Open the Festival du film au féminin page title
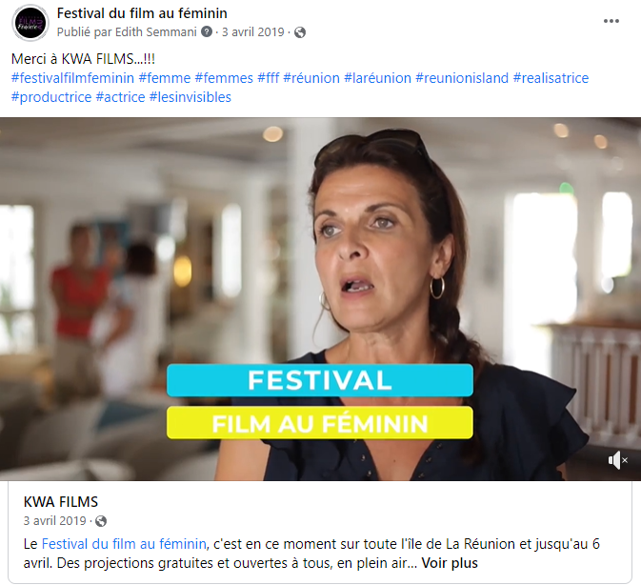The height and width of the screenshot is (585, 641). (x=142, y=13)
